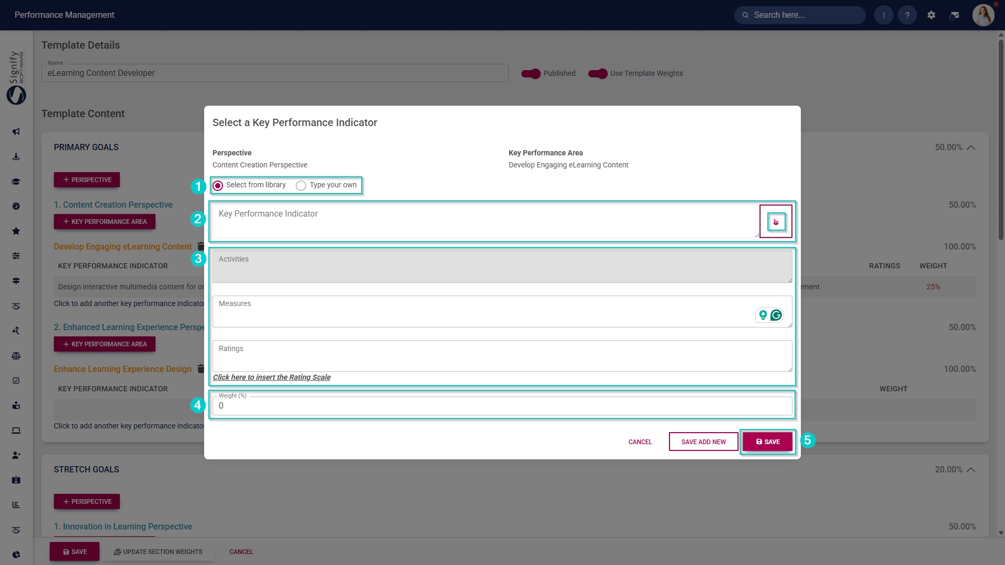Screen dimensions: 1005x565
Task: Click 'Click here to insert the Rating Scale'
Action: (272, 377)
